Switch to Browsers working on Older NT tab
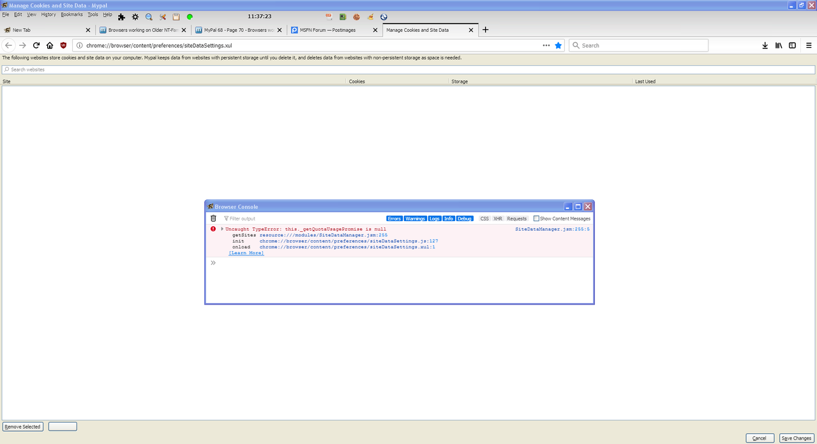 coord(143,30)
